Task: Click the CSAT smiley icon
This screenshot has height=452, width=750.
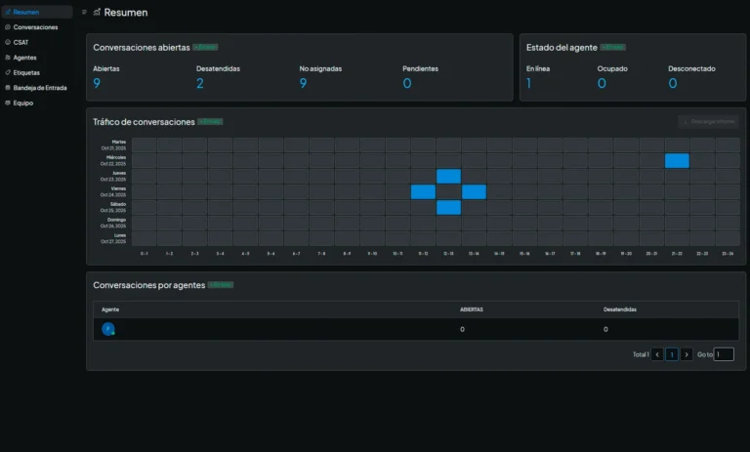Action: coord(8,42)
